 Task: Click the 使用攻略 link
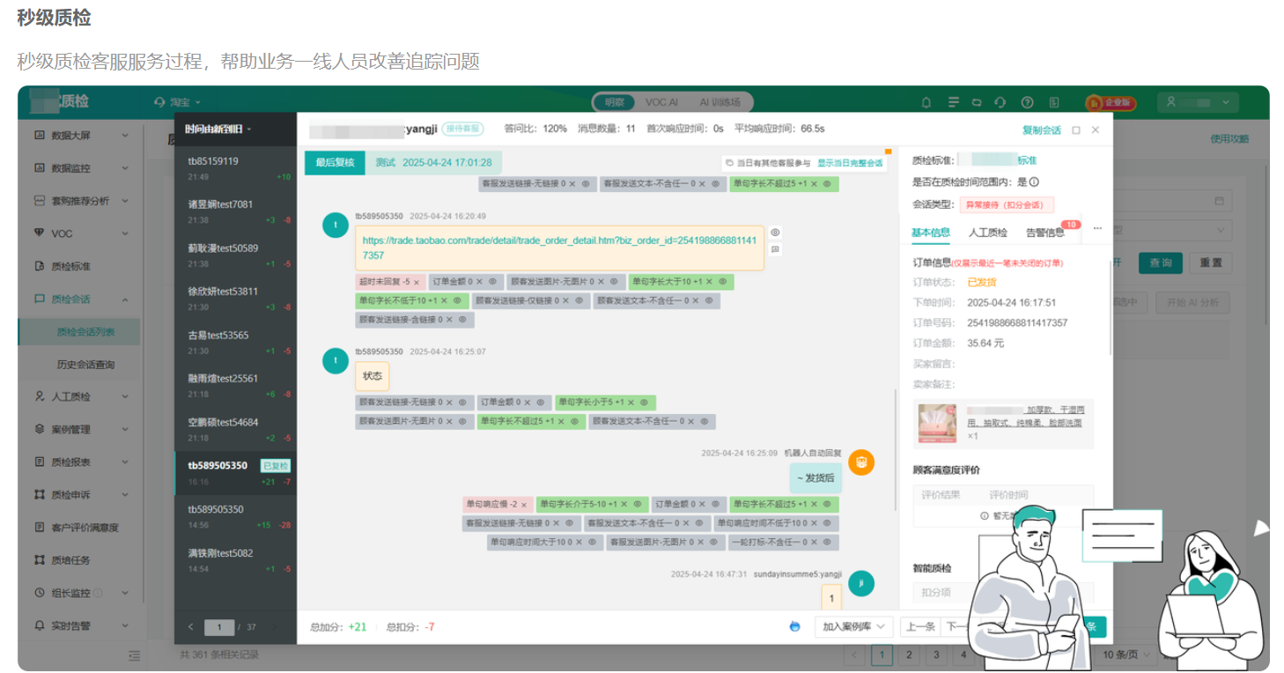pos(1229,138)
